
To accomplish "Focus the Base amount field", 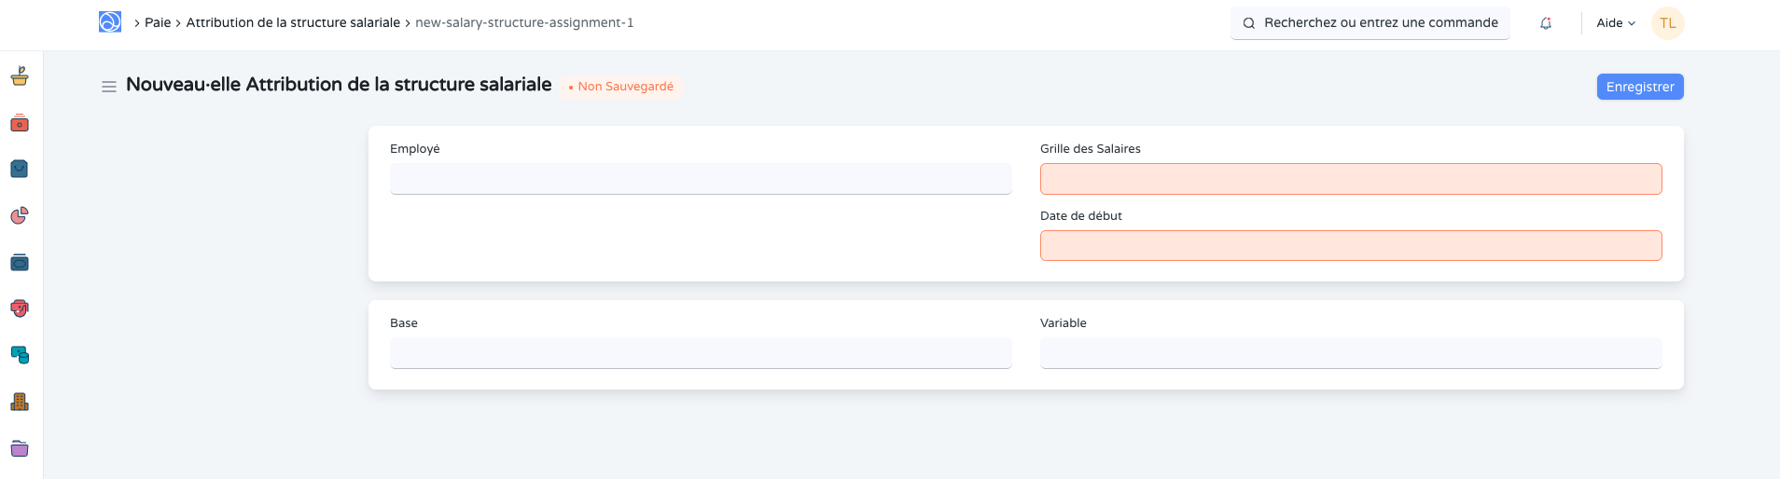I will click(701, 353).
